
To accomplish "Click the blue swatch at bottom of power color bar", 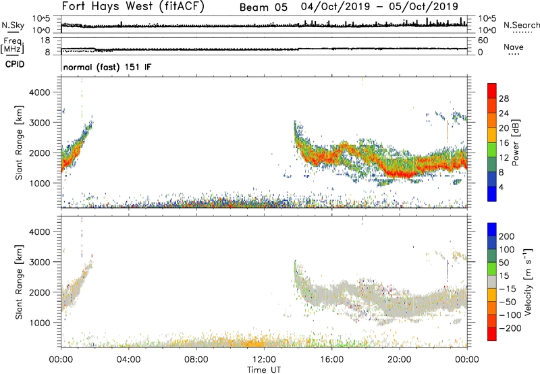I will click(492, 194).
